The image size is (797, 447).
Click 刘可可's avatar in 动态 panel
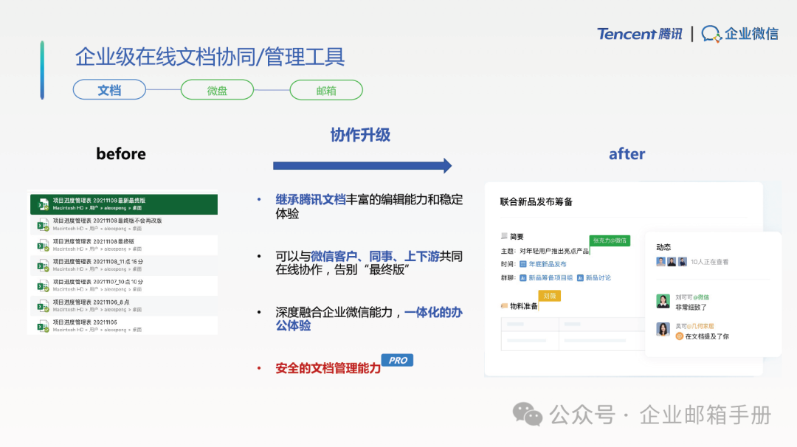point(663,301)
